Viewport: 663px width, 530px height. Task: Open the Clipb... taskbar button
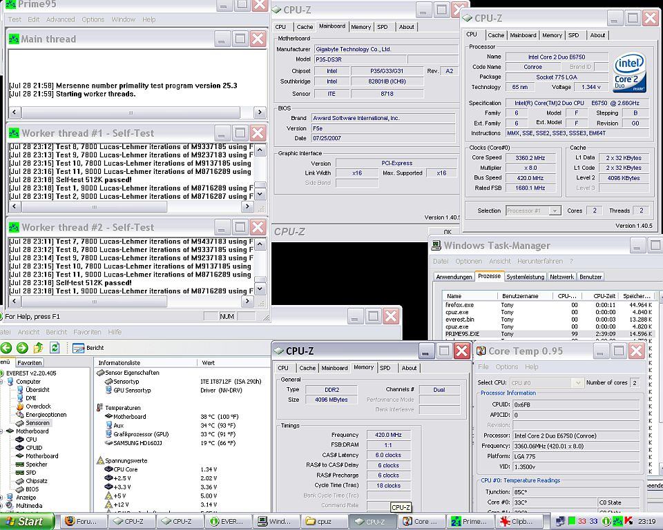517,522
